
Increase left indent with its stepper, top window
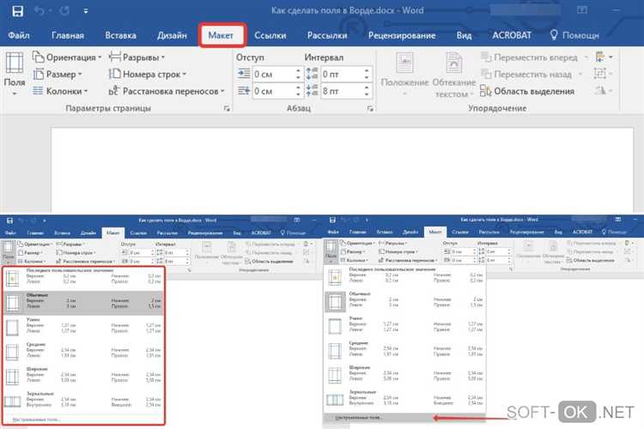[x=299, y=71]
